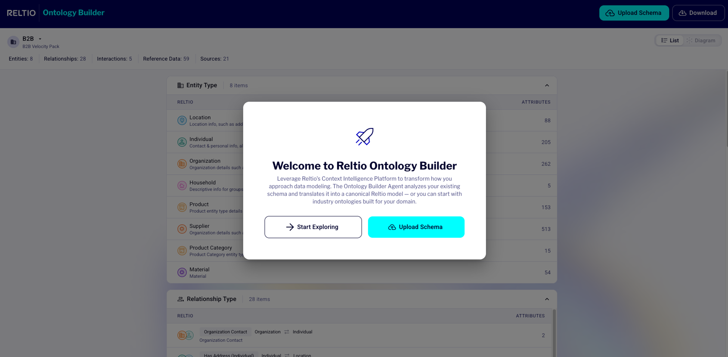Screen dimensions: 728x357
Task: Click the Ontology Builder title
Action: tap(73, 13)
